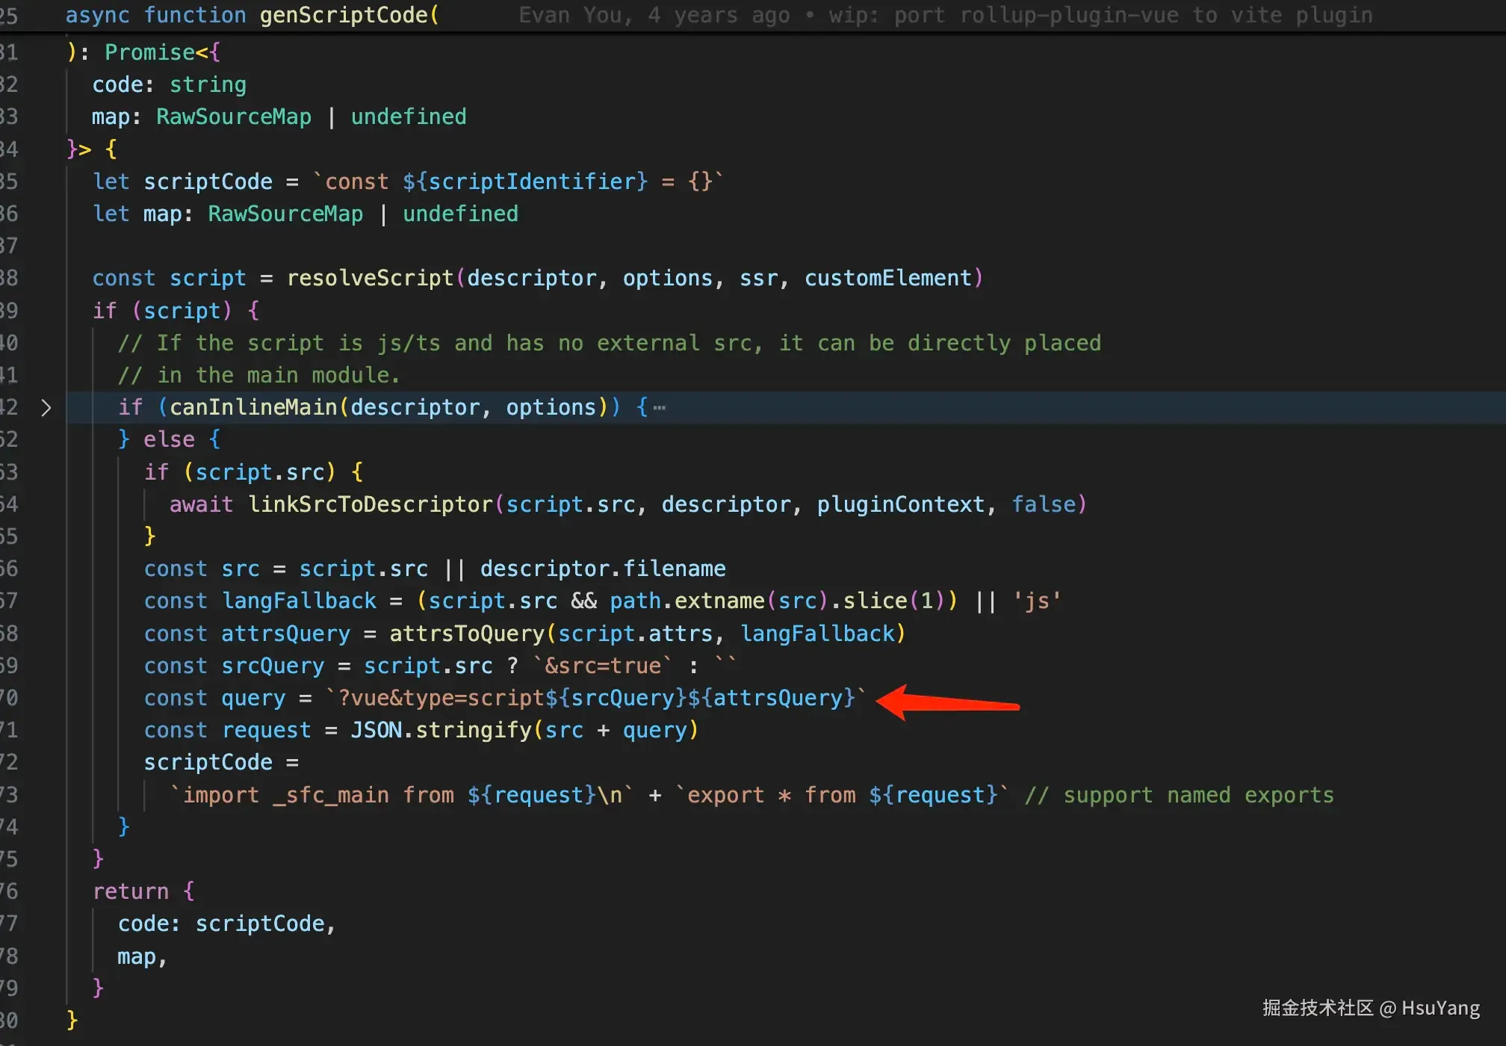The image size is (1506, 1046).
Task: Click 'code: scriptCode,' return property
Action: 227,923
